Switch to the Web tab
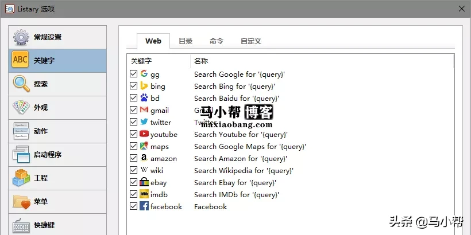 pos(153,41)
